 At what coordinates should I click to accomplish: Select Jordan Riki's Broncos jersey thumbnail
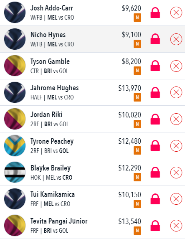(x=15, y=119)
